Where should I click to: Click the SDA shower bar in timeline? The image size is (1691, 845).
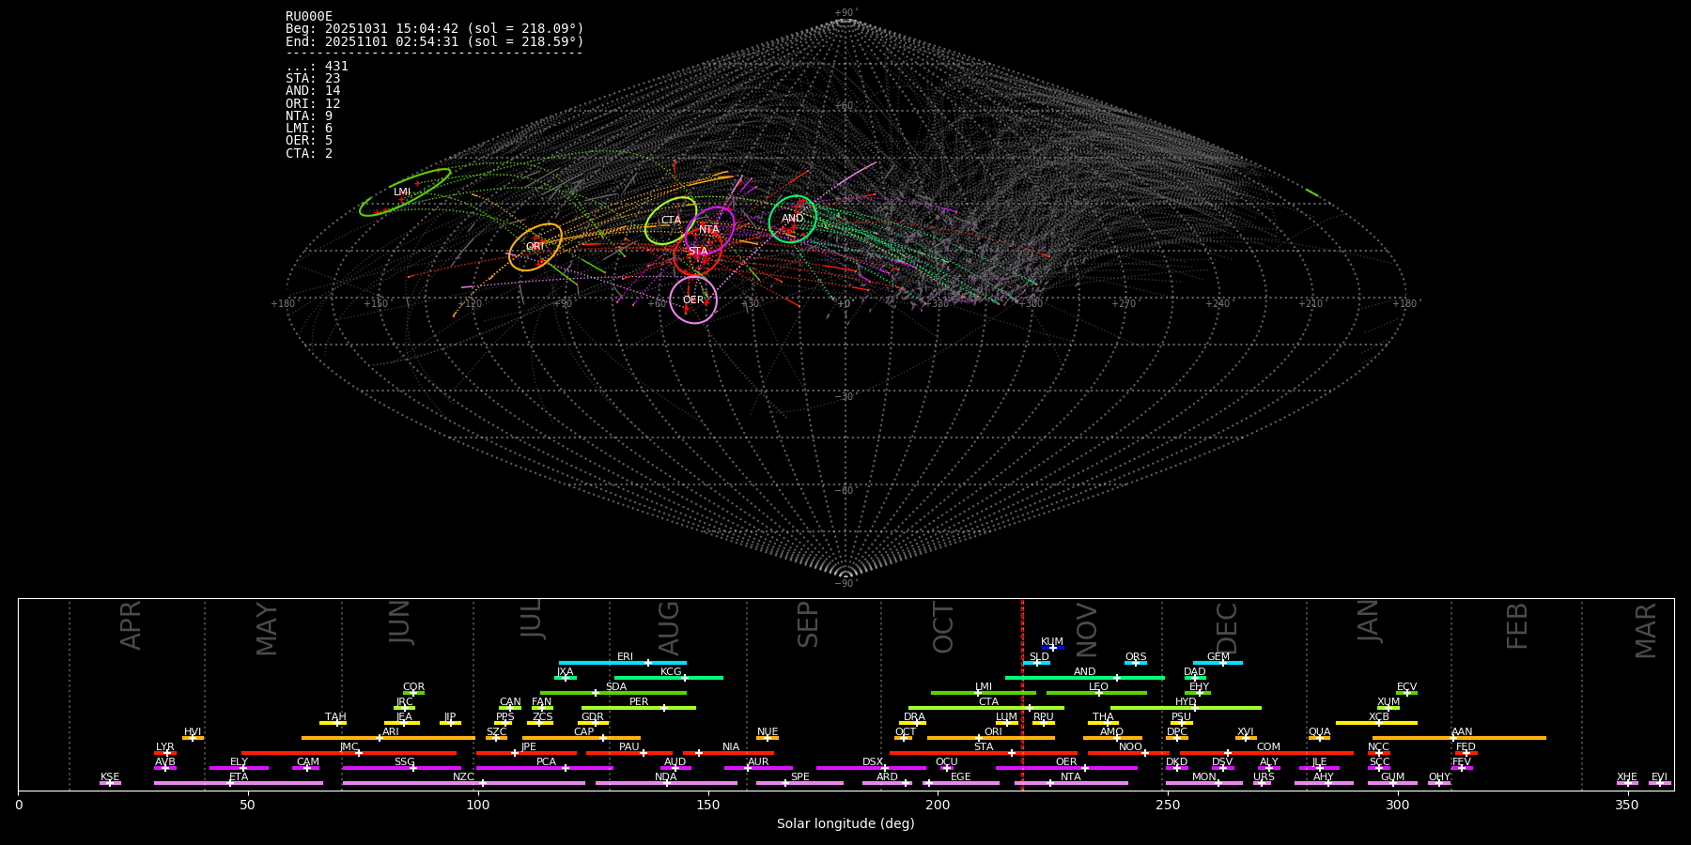coord(613,693)
